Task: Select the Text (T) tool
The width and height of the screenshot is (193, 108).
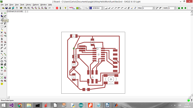Action: 5,58
